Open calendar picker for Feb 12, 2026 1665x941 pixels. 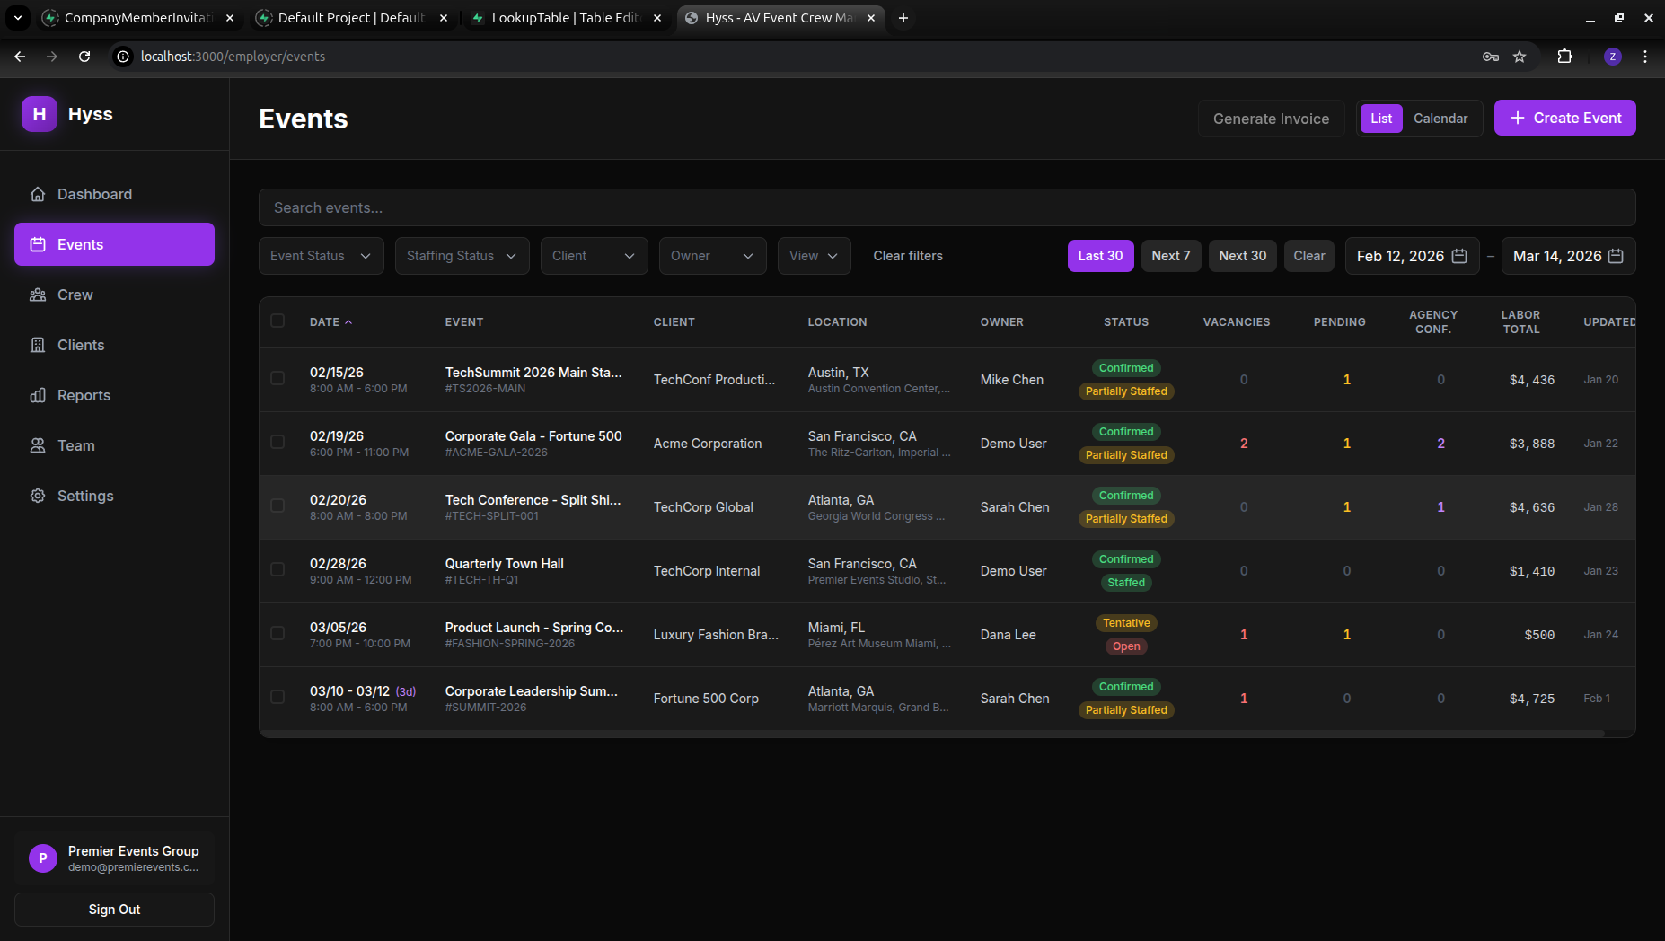[x=1459, y=256]
